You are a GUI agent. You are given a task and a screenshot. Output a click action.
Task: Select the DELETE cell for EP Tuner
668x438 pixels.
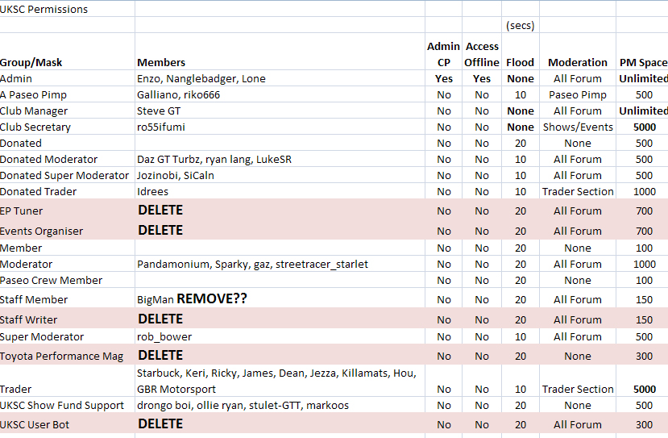[280, 210]
